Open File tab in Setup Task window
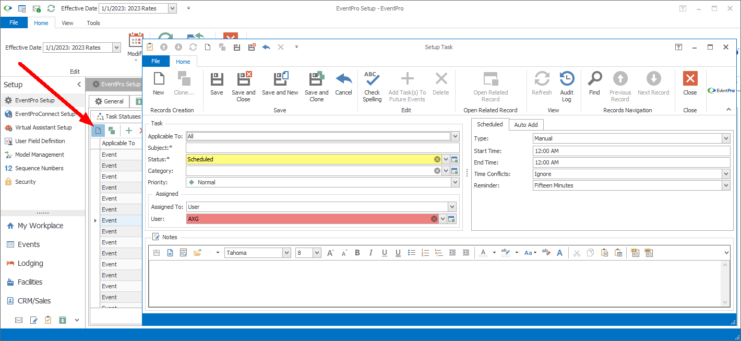741x341 pixels. (156, 61)
